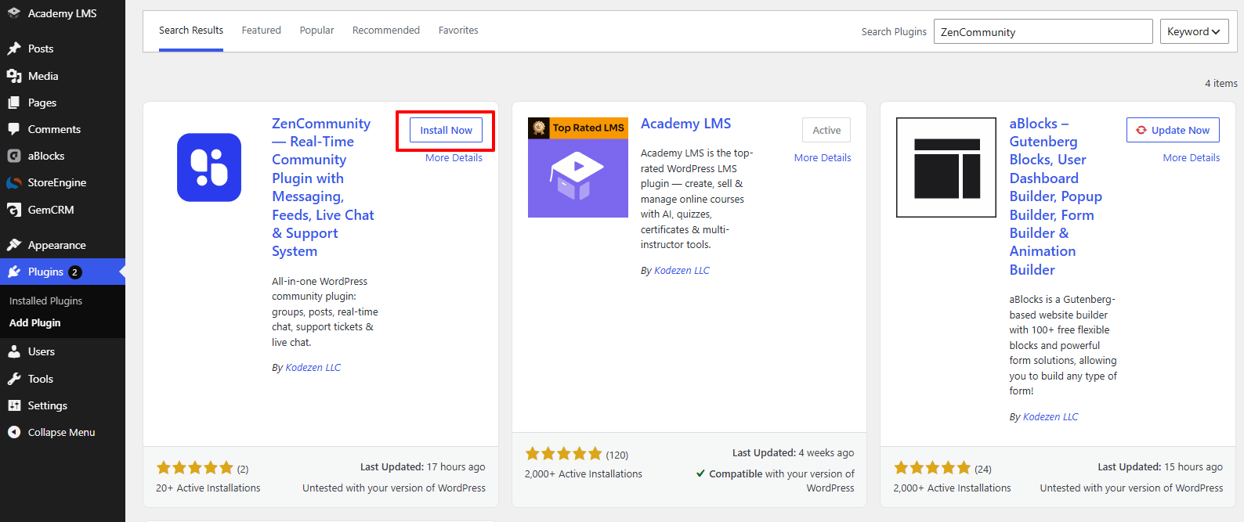Click the Media icon in sidebar
This screenshot has width=1244, height=522.
coord(14,76)
